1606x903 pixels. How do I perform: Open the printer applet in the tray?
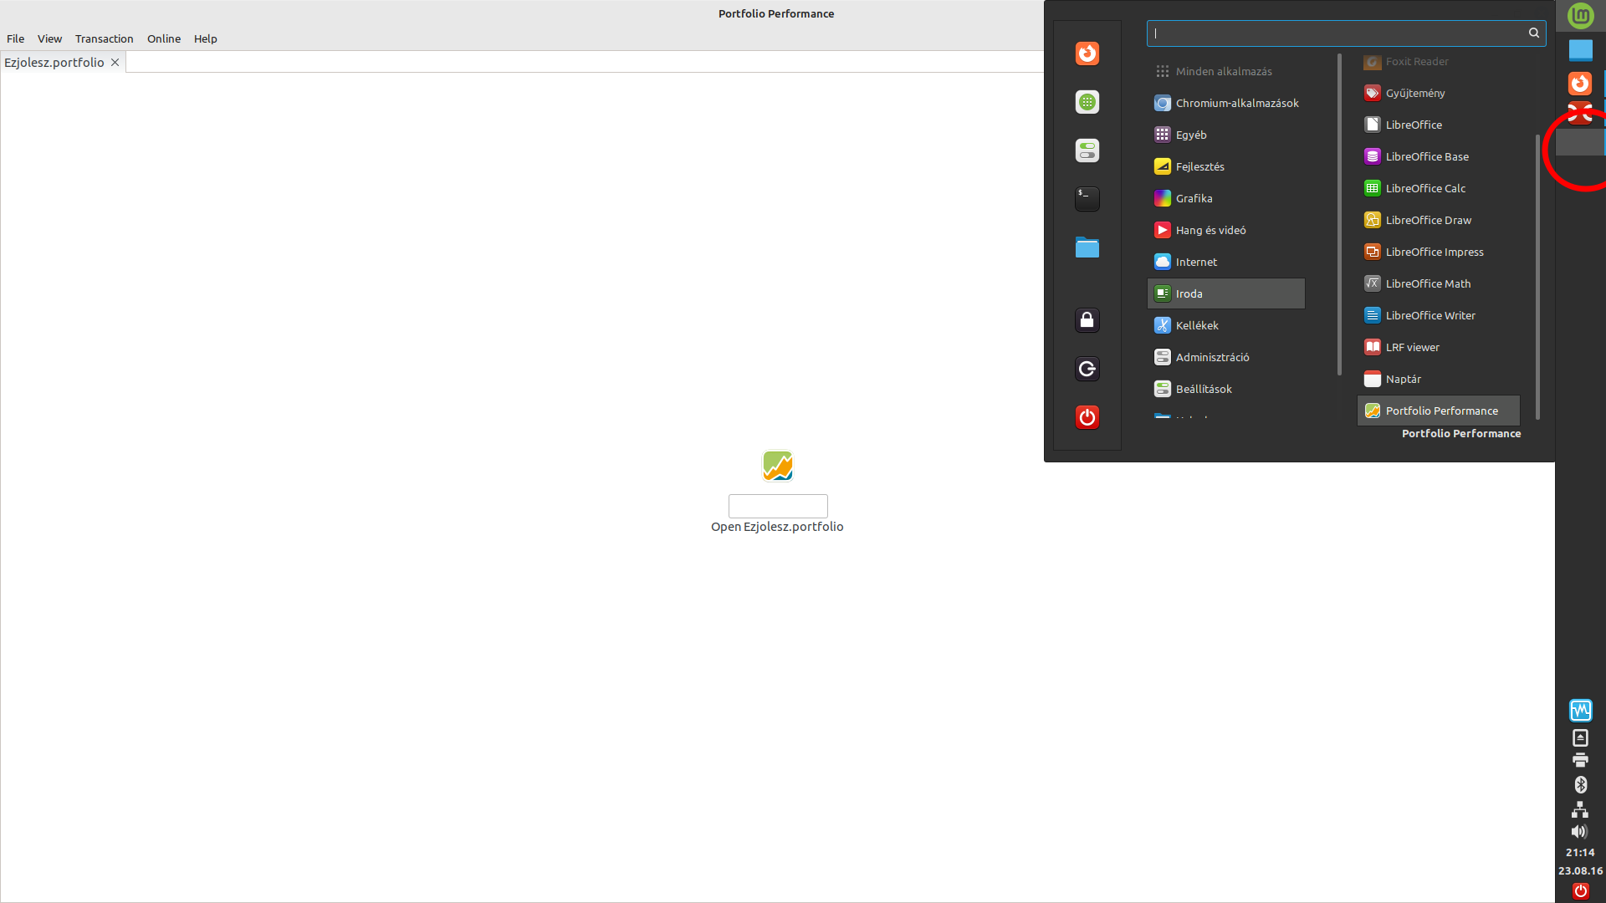(x=1580, y=760)
